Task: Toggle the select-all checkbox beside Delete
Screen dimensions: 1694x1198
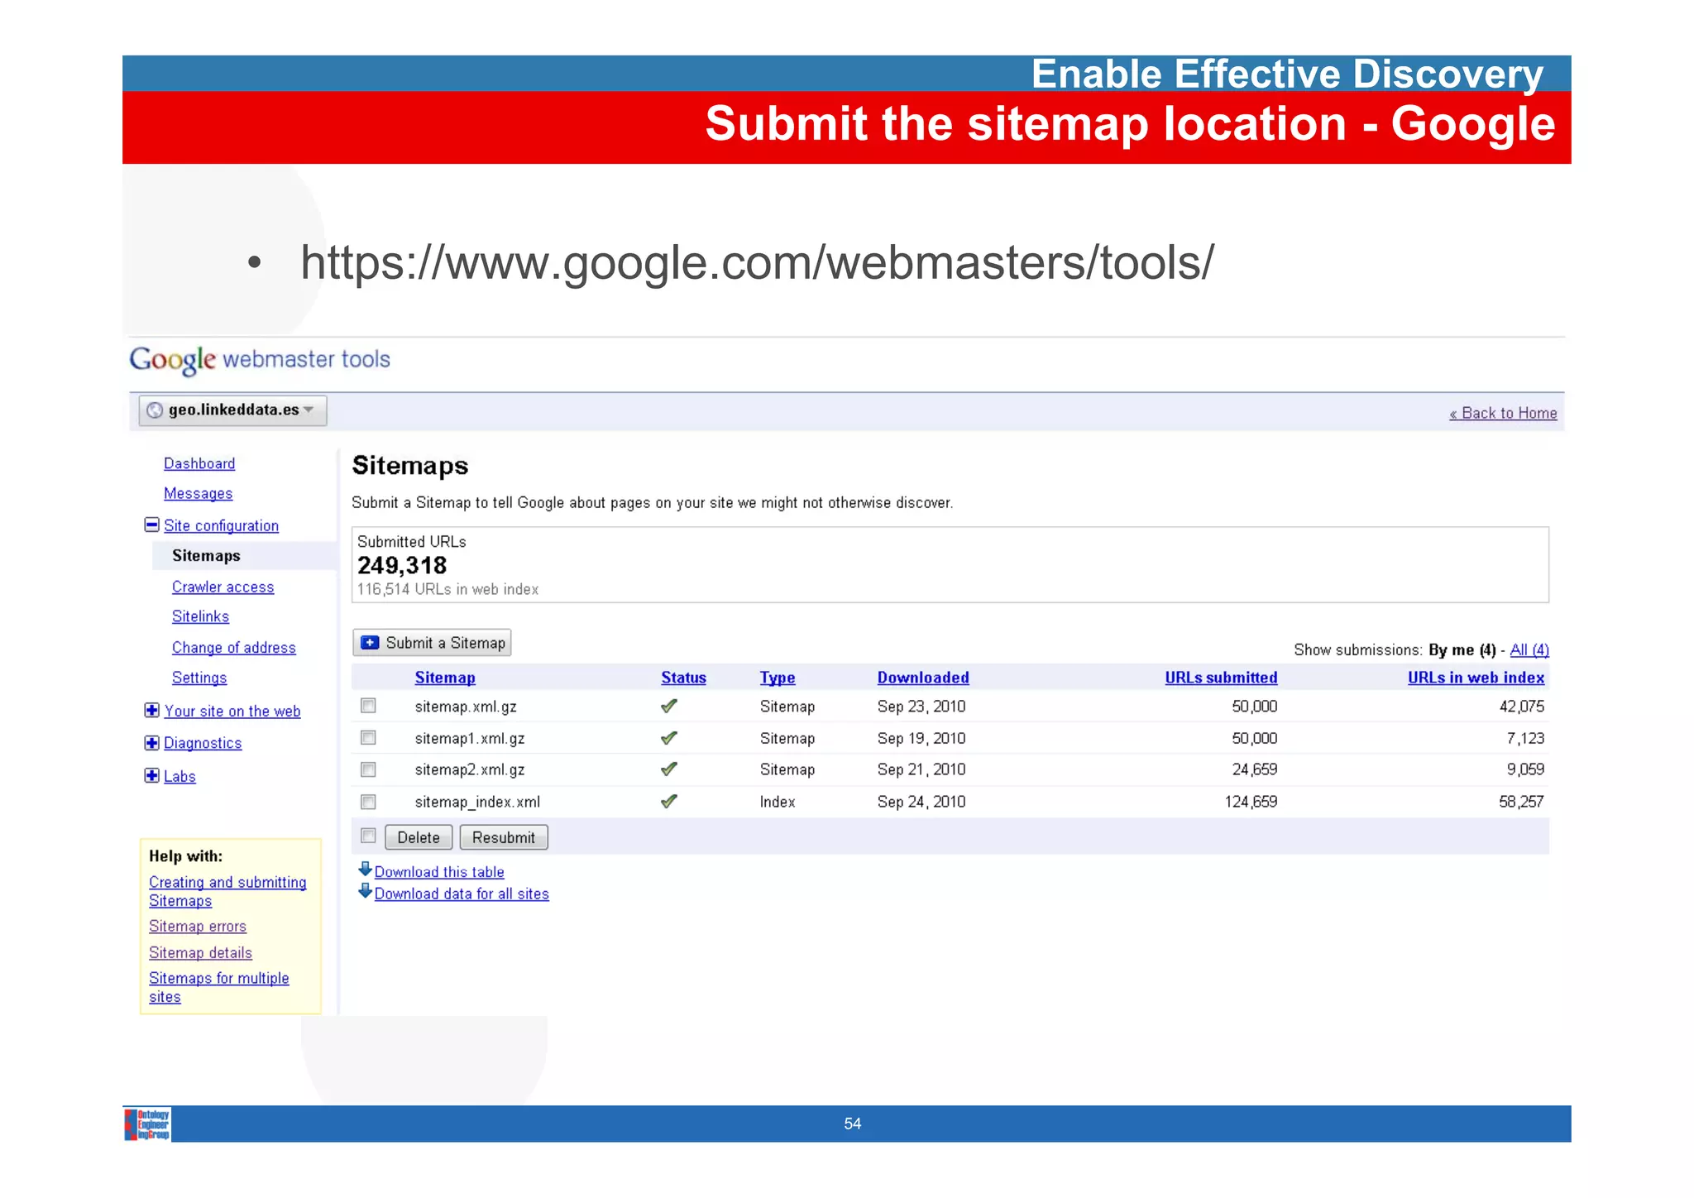Action: [x=369, y=836]
